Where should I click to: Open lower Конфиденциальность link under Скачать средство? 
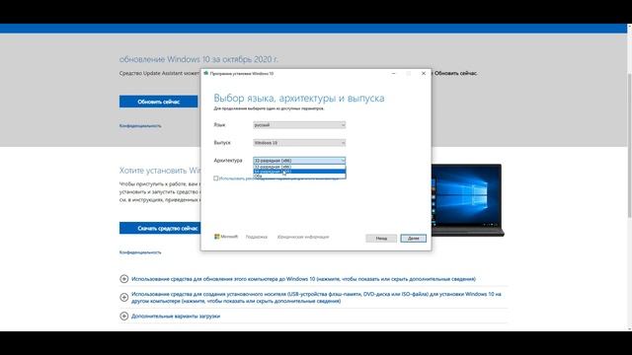pos(140,252)
